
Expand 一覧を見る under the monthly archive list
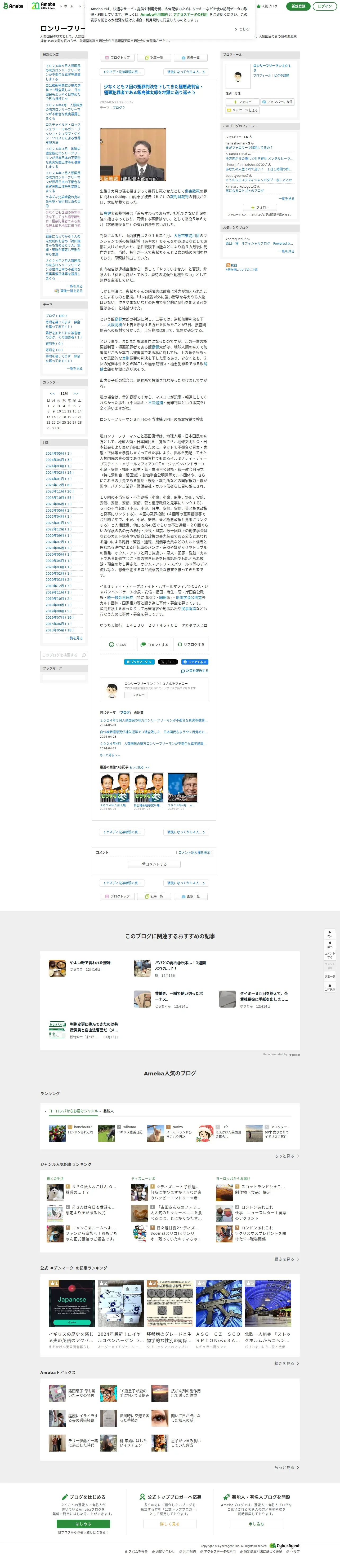click(x=75, y=638)
